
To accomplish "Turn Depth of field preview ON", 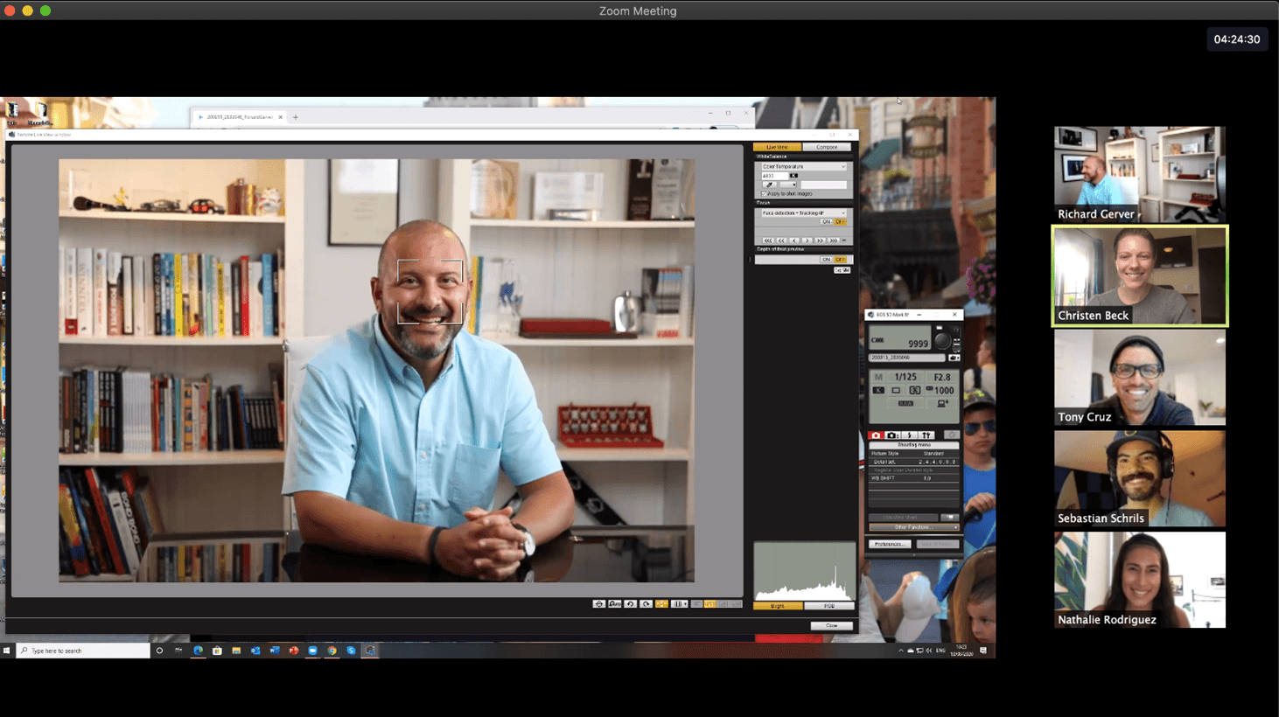I will (x=825, y=260).
